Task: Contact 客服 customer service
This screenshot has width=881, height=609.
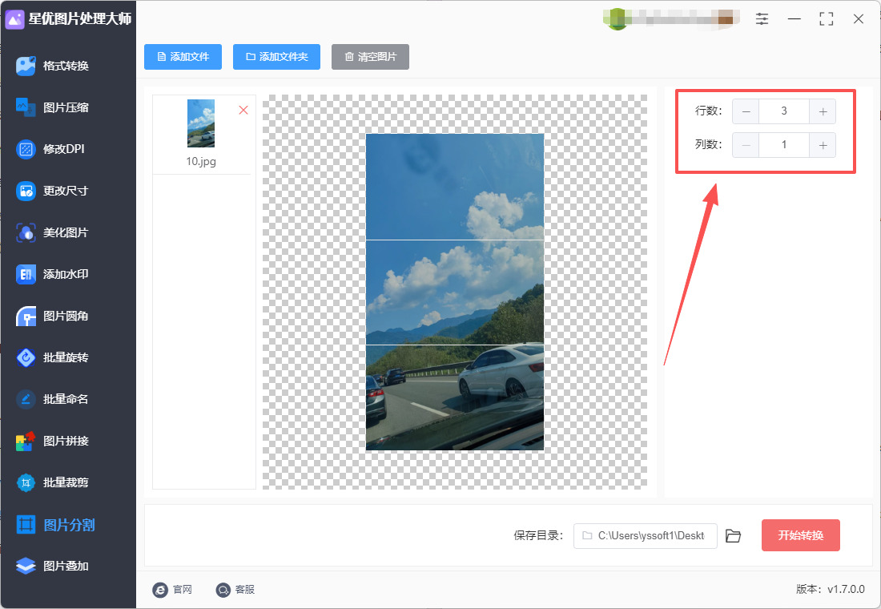Action: coord(235,589)
